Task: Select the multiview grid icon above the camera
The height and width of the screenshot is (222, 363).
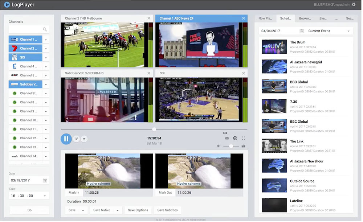Action: 225,133
